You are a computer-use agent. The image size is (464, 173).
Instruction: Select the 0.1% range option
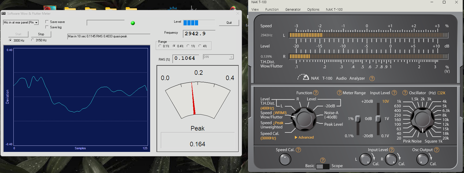click(x=160, y=46)
